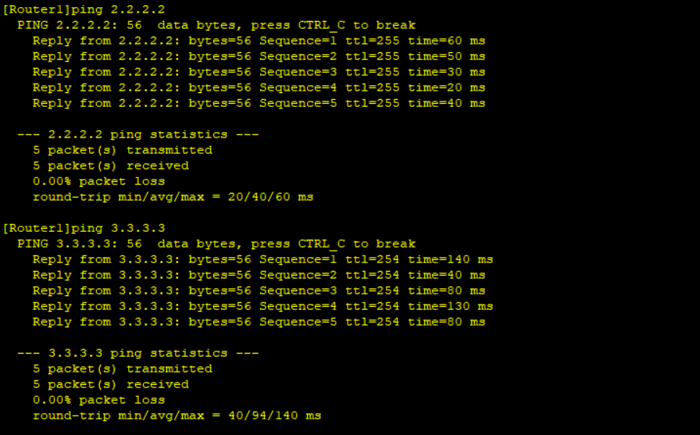
Task: Click the 3.3.3.3 Sequence=2 reply line
Action: tap(259, 275)
